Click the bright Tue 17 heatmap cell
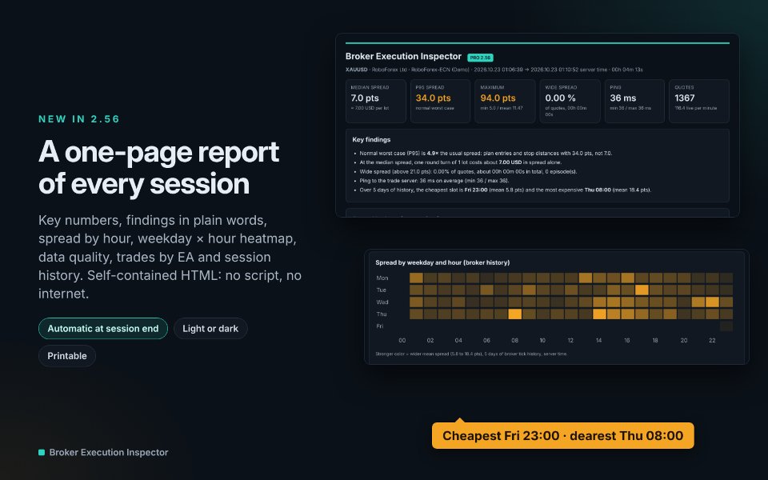 (x=642, y=290)
